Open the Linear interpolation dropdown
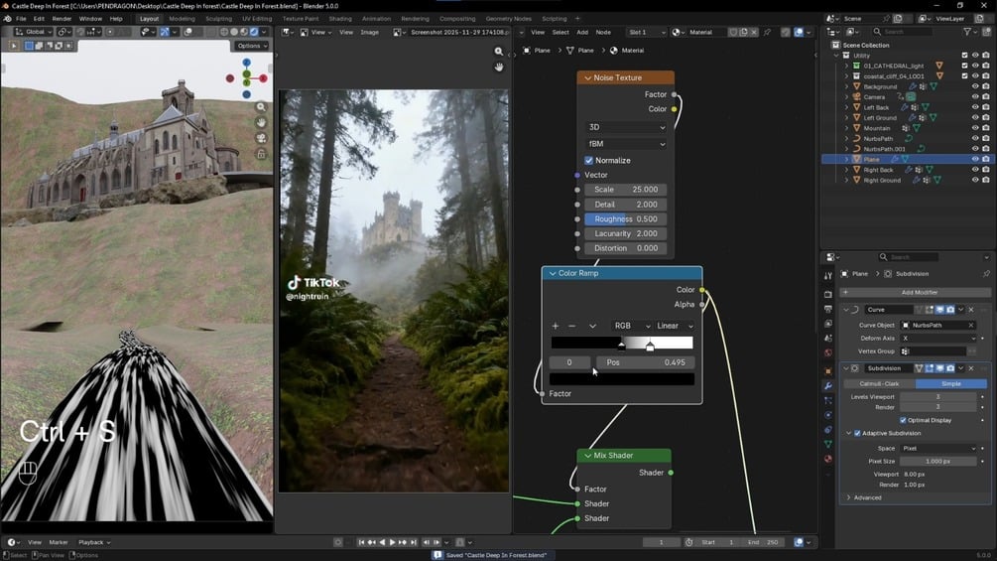 click(x=674, y=326)
